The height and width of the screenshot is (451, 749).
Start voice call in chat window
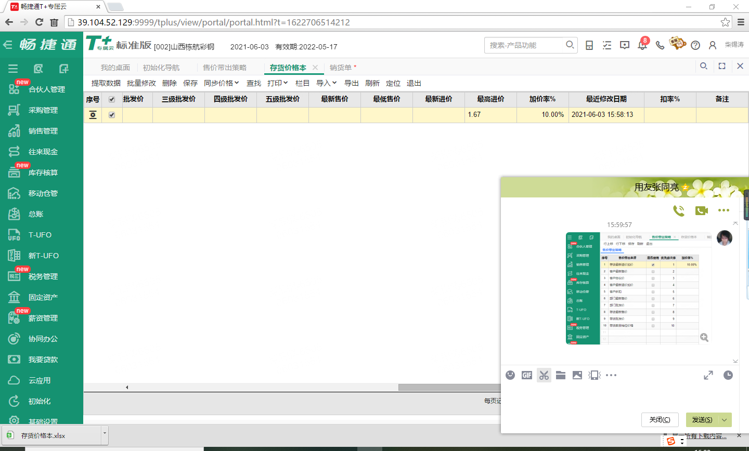click(679, 210)
